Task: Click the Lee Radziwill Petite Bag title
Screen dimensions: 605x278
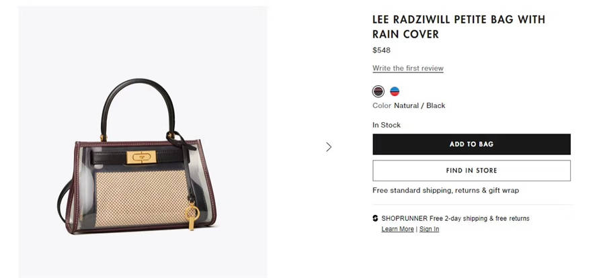Action: 458,27
